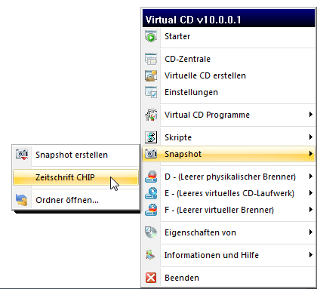The width and height of the screenshot is (317, 289).
Task: Click the green Starter play icon
Action: tap(151, 36)
